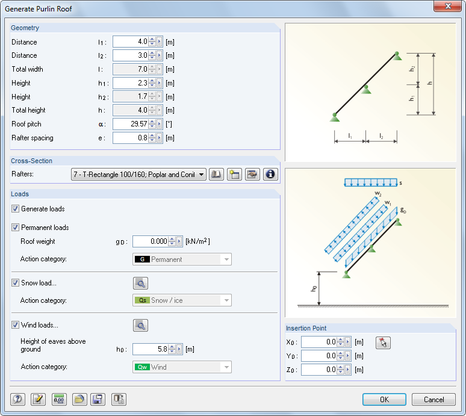Viewport: 466px width, 416px height.
Task: Open side arrow menu for Rafter spacing
Action: [x=160, y=138]
